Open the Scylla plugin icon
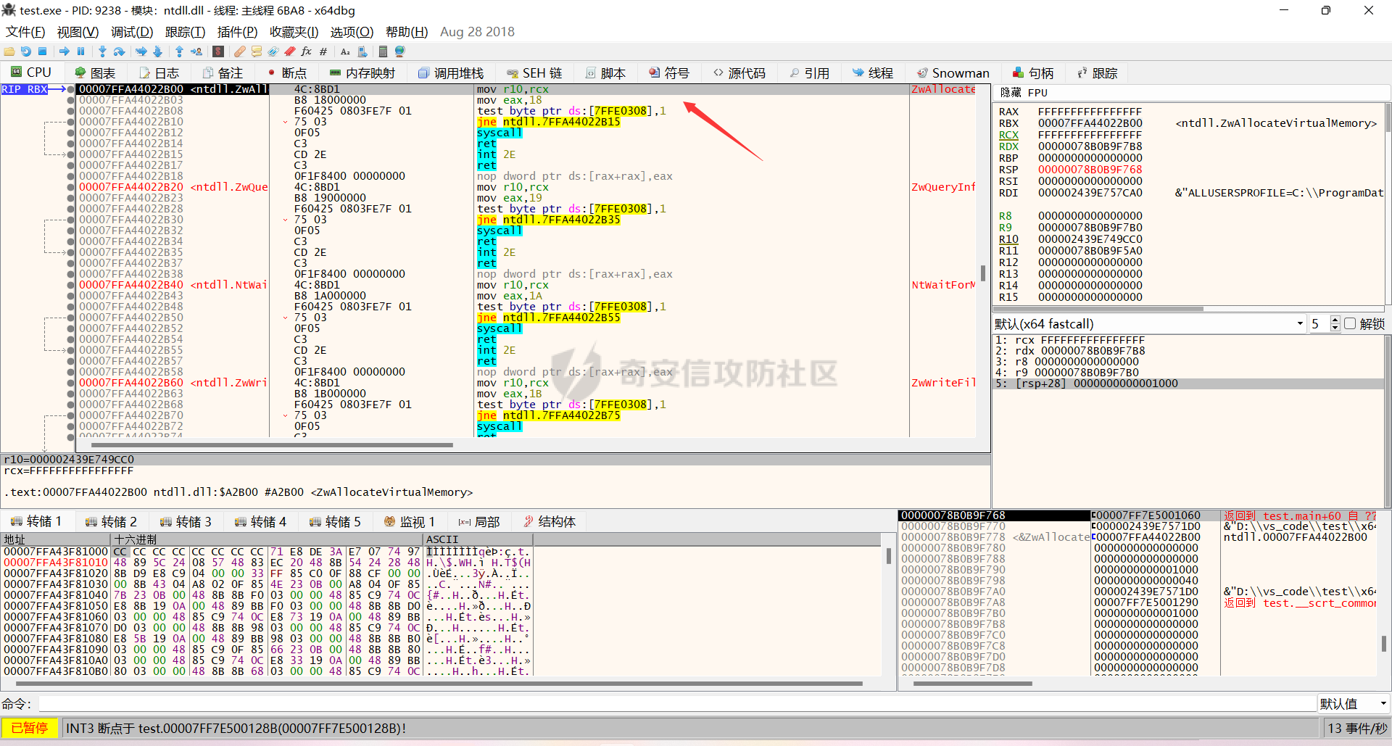This screenshot has height=746, width=1392. coord(218,51)
